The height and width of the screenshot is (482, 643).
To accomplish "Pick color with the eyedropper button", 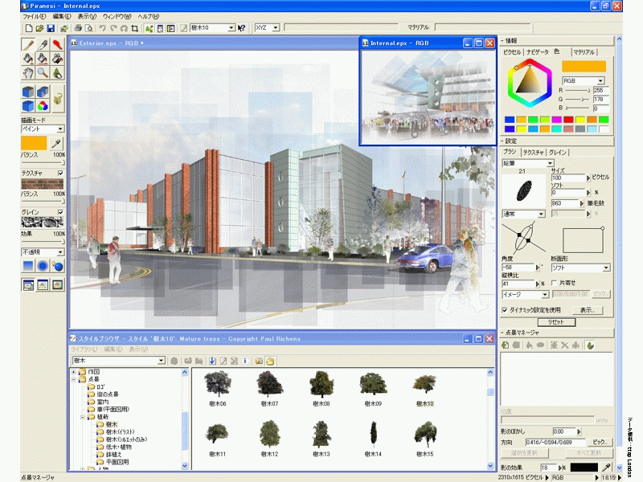I will tap(58, 144).
